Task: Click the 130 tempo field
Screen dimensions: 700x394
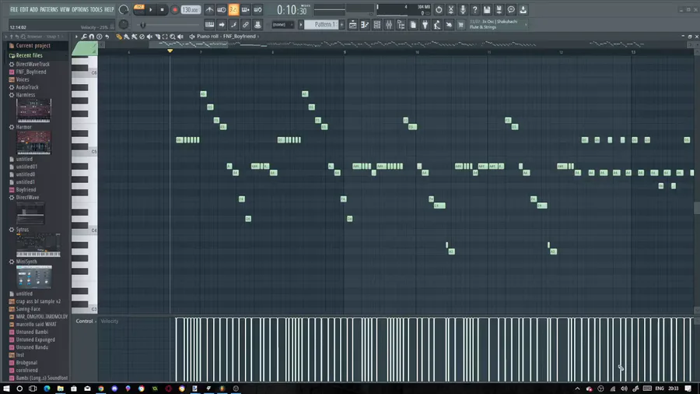Action: point(191,9)
